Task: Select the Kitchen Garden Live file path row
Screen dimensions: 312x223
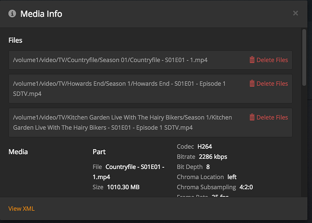Action: [x=122, y=122]
